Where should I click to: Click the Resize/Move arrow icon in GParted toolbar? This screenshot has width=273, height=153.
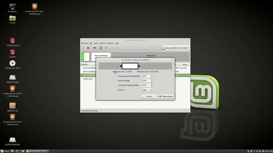[x=95, y=48]
